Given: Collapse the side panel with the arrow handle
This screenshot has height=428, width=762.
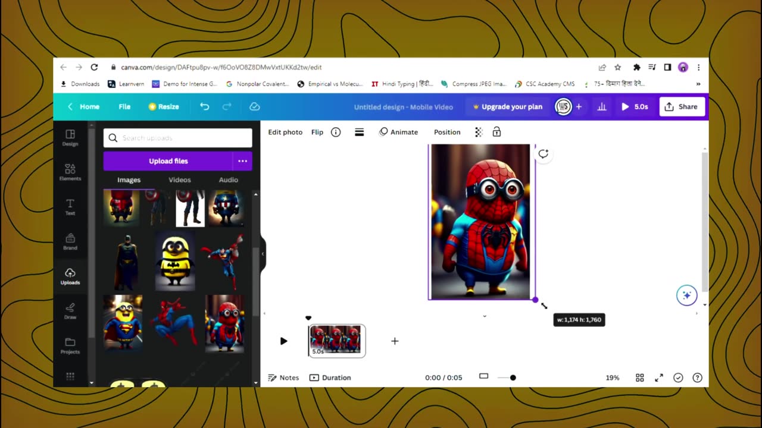Looking at the screenshot, I should tap(263, 254).
